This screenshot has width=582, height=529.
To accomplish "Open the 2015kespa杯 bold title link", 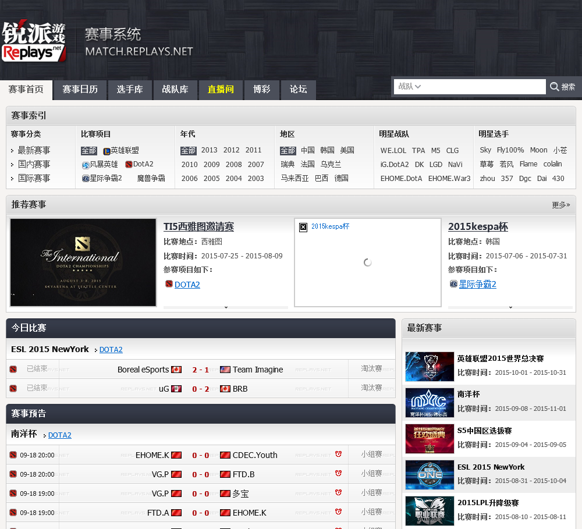I will [x=478, y=227].
